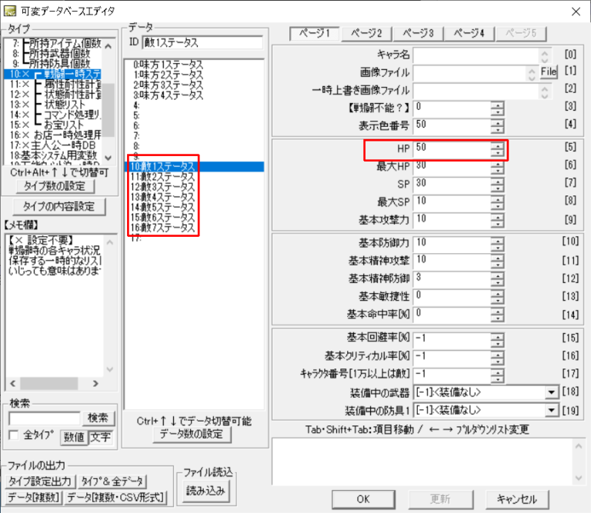Click the type list vertical scrollbar
The height and width of the screenshot is (513, 591).
pos(109,108)
